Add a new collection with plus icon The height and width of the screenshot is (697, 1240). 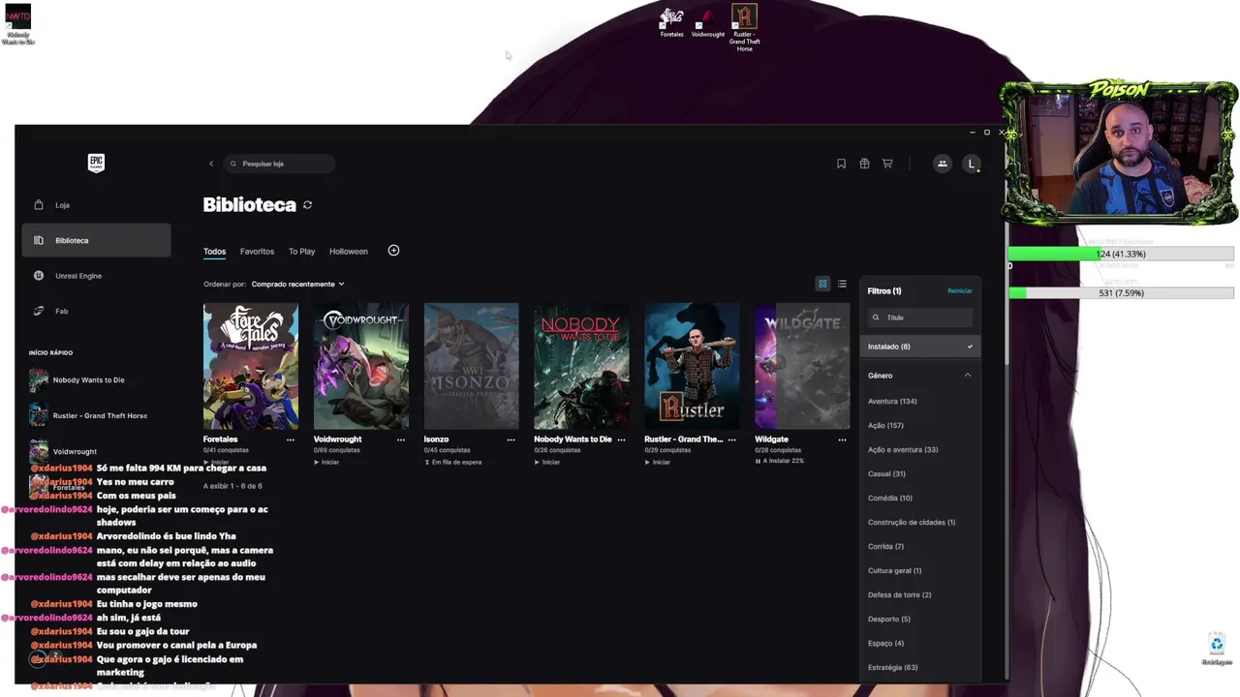click(x=393, y=251)
